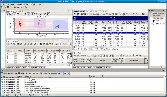Select the zoom magnifier tool in SNP Graph
The width and height of the screenshot is (167, 97).
pos(41,14)
